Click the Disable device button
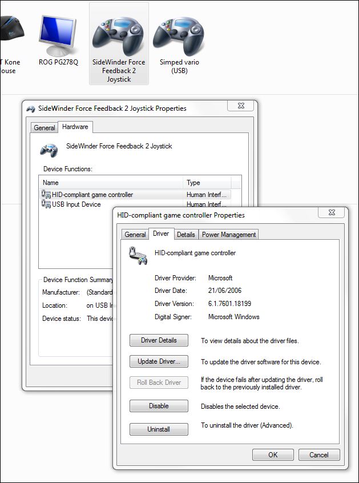Screen dimensions: 359x483 (159, 406)
